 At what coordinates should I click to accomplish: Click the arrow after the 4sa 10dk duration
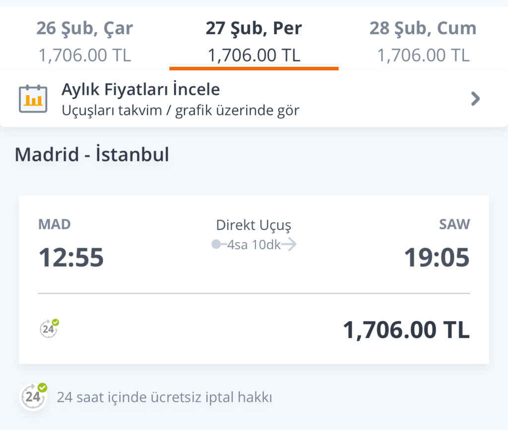point(289,245)
